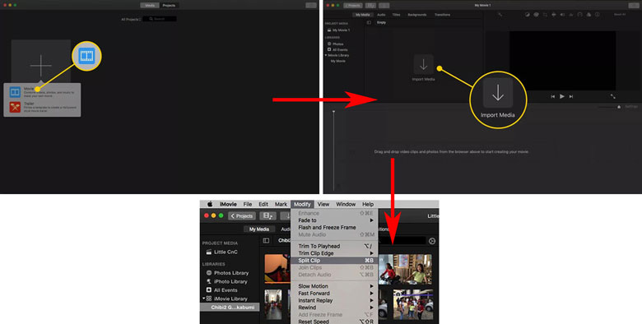Image resolution: width=642 pixels, height=324 pixels.
Task: Enter fullscreen playback using the diagonal arrows icon
Action: [x=613, y=96]
